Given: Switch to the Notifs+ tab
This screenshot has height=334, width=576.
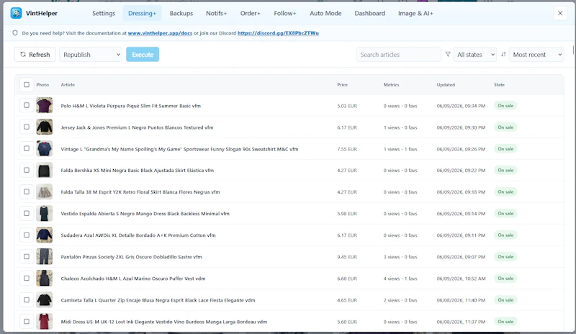Looking at the screenshot, I should click(x=217, y=13).
